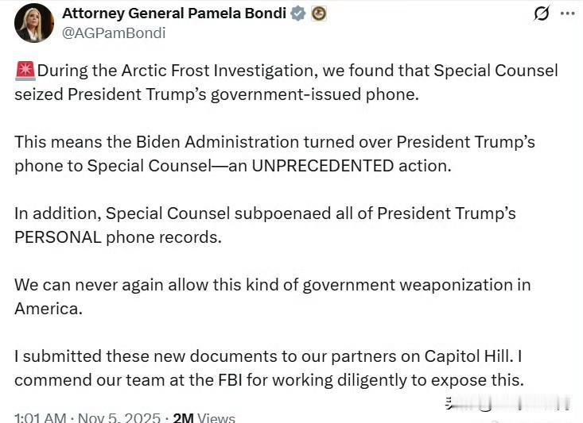This screenshot has height=423, width=583.
Task: Click the gray verified checkmark badge
Action: click(x=298, y=13)
